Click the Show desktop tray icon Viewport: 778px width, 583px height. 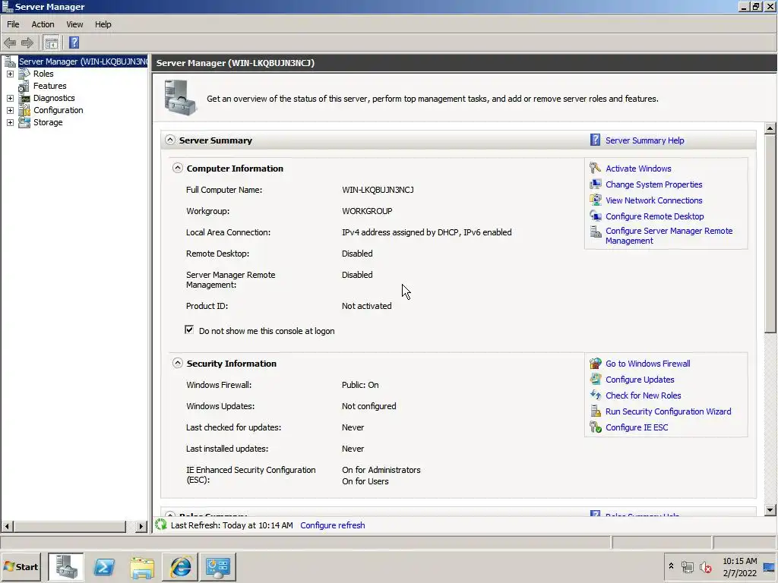769,566
